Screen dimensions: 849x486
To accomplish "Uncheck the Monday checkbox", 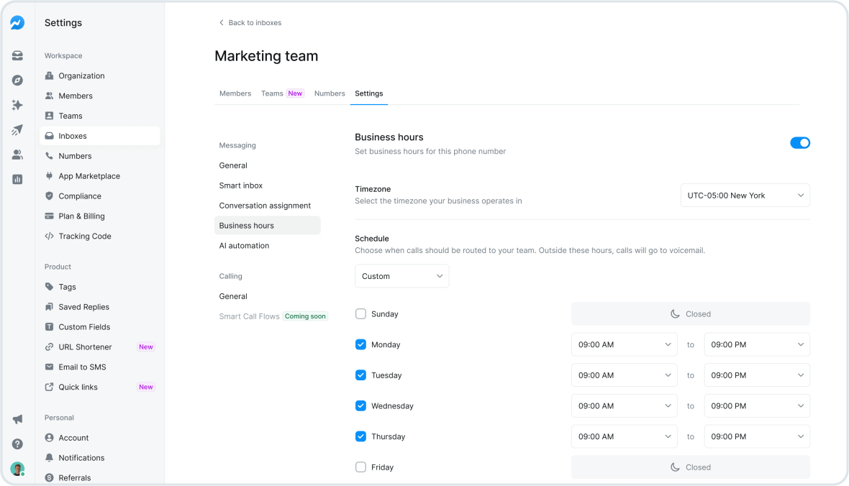I will 360,344.
